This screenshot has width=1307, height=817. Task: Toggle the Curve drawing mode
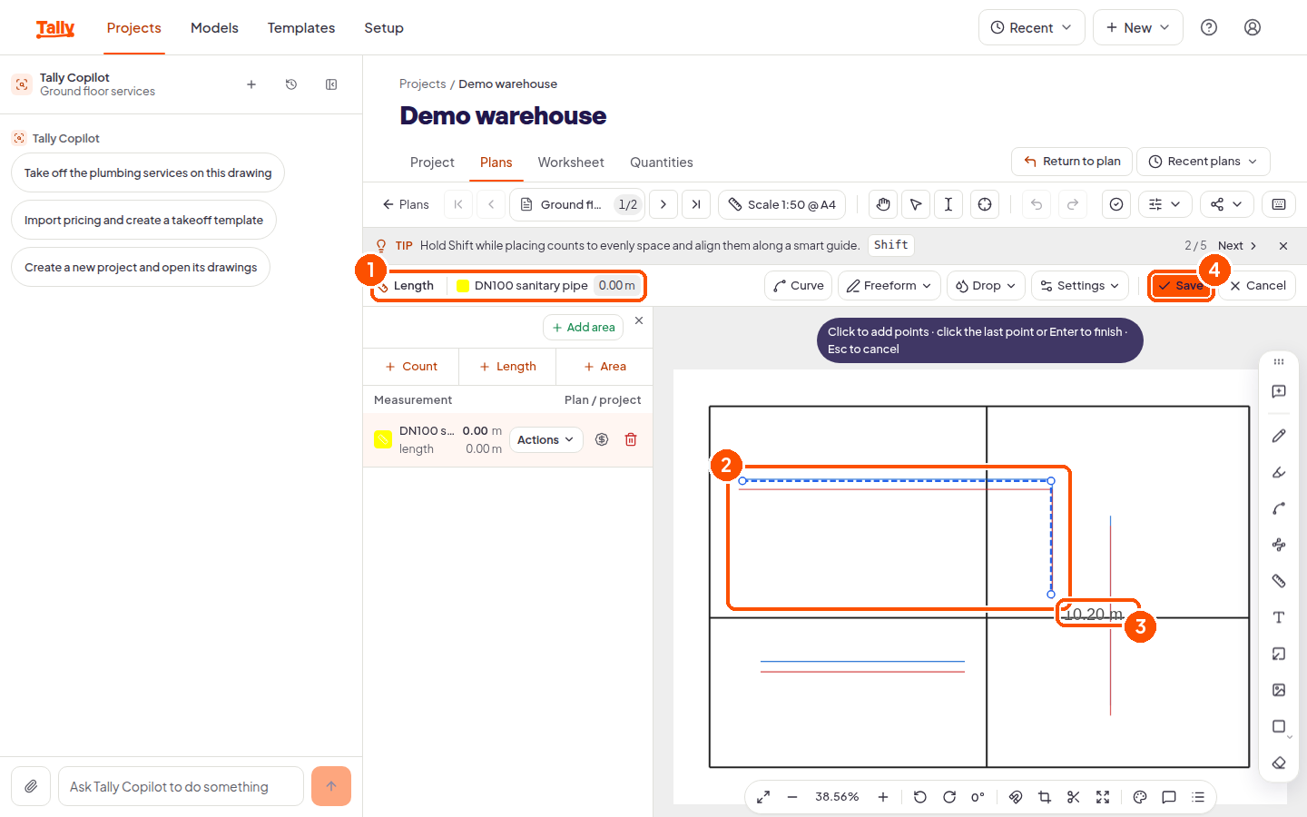coord(799,285)
